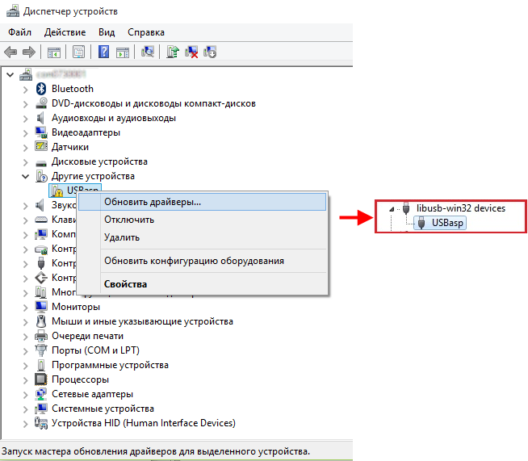This screenshot has height=461, width=528.
Task: Click the Устройства HID device icon
Action: tap(41, 423)
